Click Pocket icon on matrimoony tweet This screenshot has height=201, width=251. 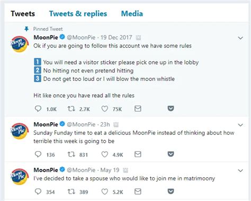coord(171,191)
